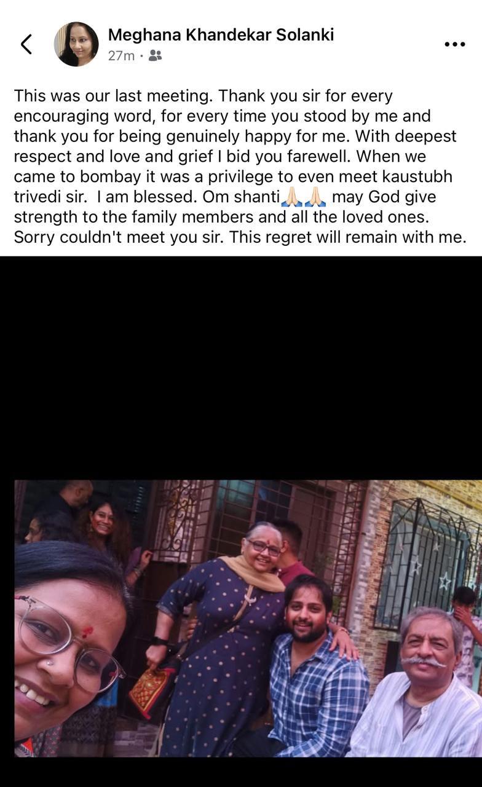Screen dimensions: 482x787
Task: Tap the 27m post timestamp
Action: coord(121,56)
